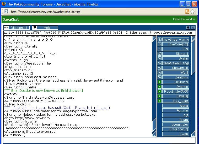The width and height of the screenshot is (199, 144).
Task: Select user mewthree_warmo in user list
Action: [x=176, y=40]
